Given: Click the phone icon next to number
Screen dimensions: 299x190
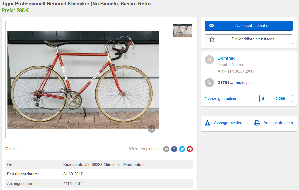Looking at the screenshot, I should [209, 83].
